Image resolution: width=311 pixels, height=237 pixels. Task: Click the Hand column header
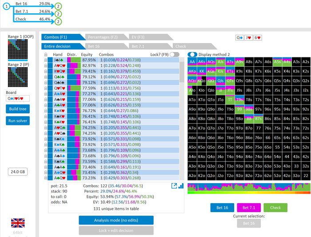57,55
